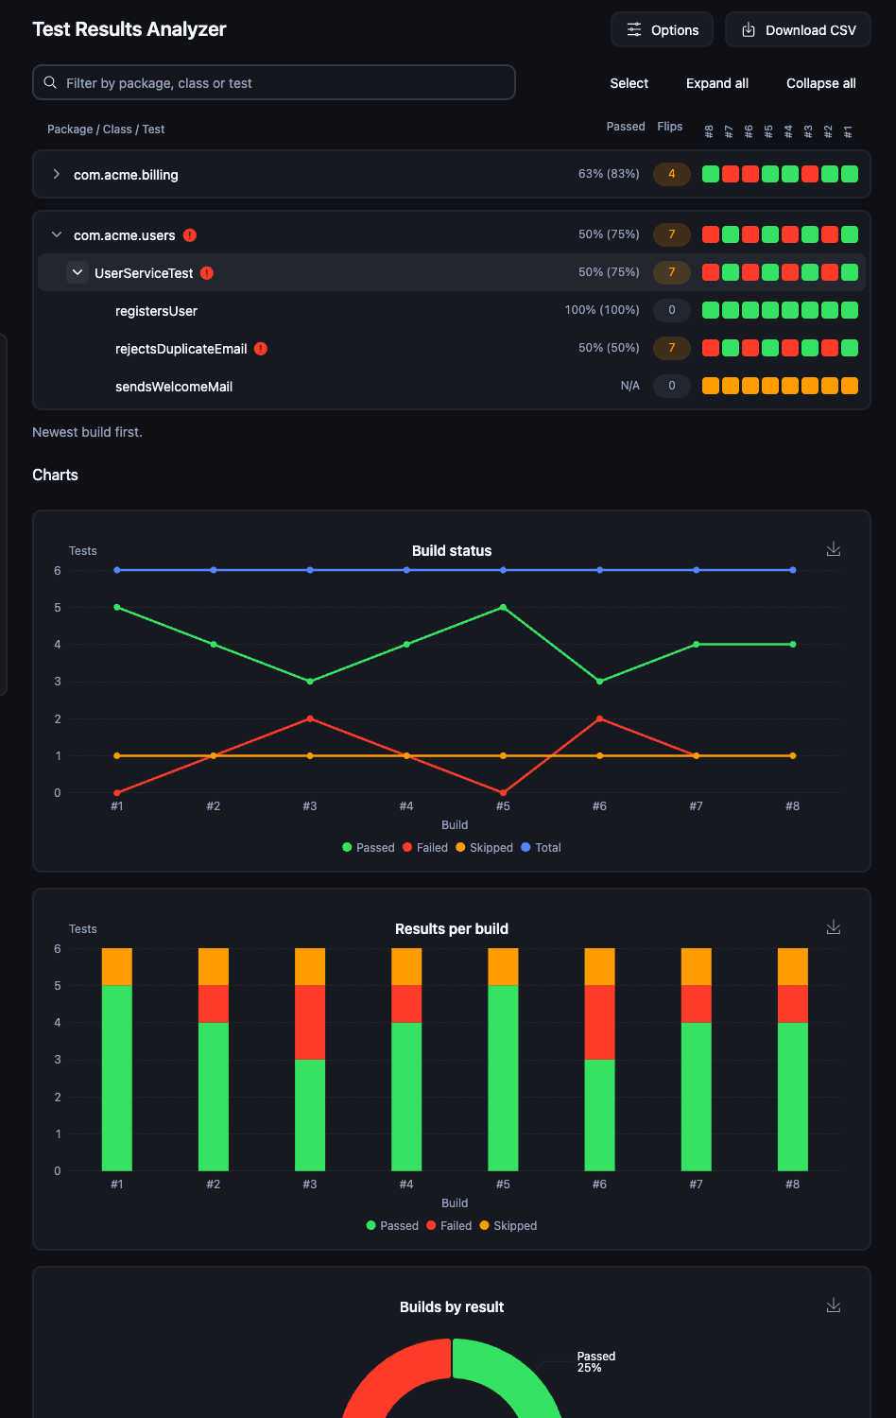Click the #3 bar in Results per build
This screenshot has height=1418, width=896.
pos(310,1060)
